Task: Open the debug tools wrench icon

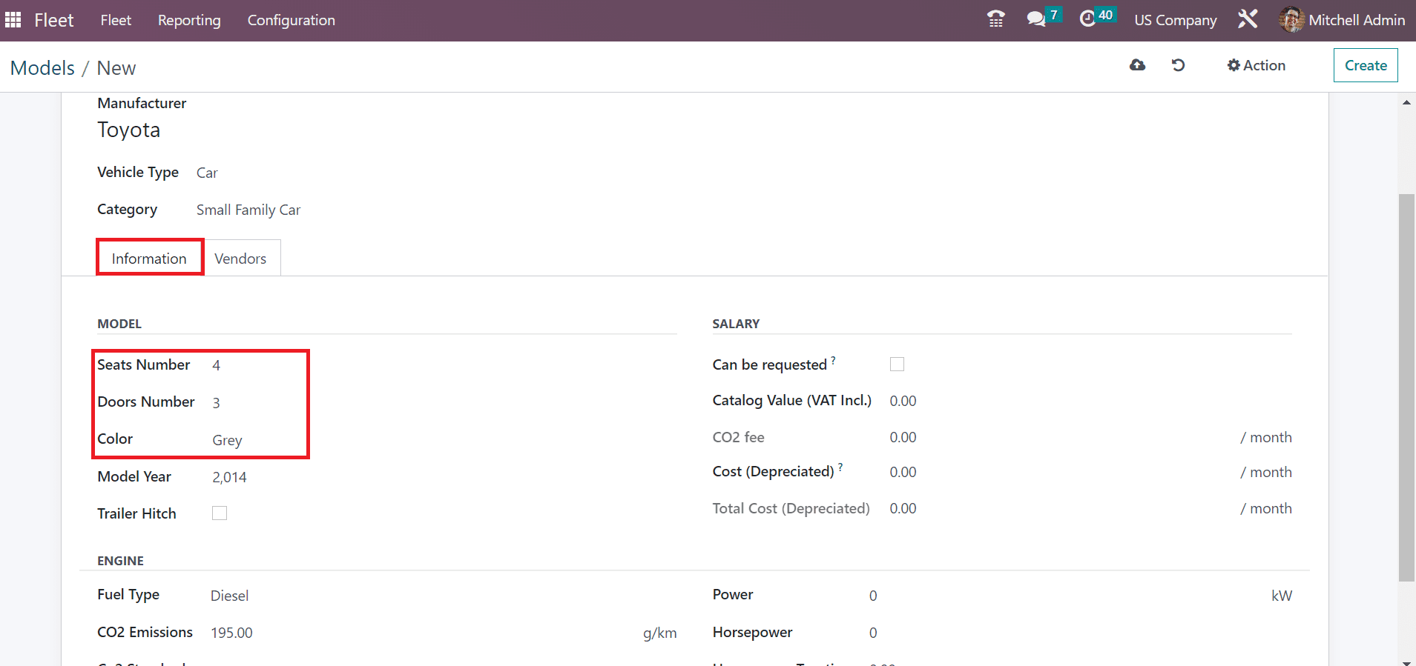Action: [x=1248, y=19]
